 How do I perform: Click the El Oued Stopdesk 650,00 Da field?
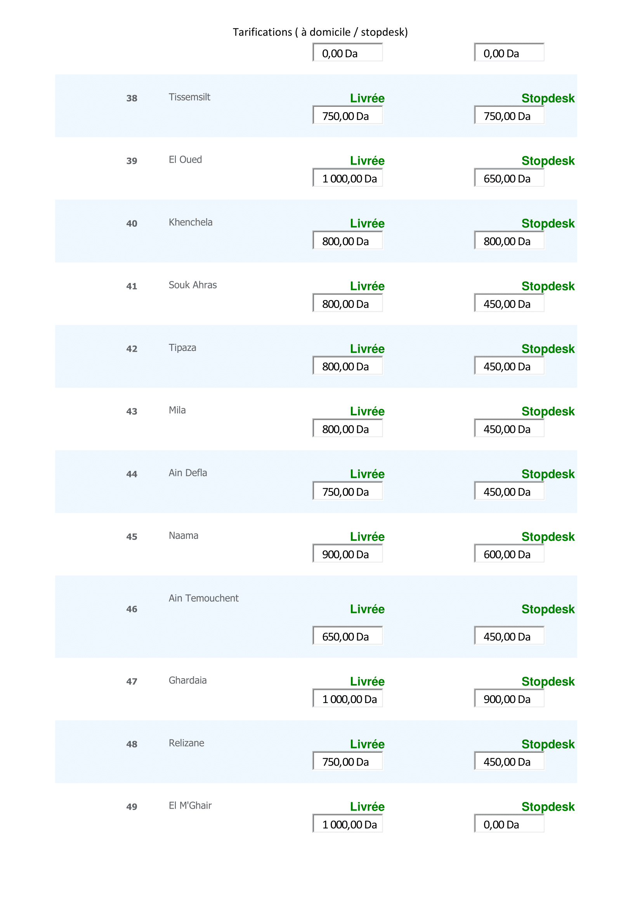point(509,178)
